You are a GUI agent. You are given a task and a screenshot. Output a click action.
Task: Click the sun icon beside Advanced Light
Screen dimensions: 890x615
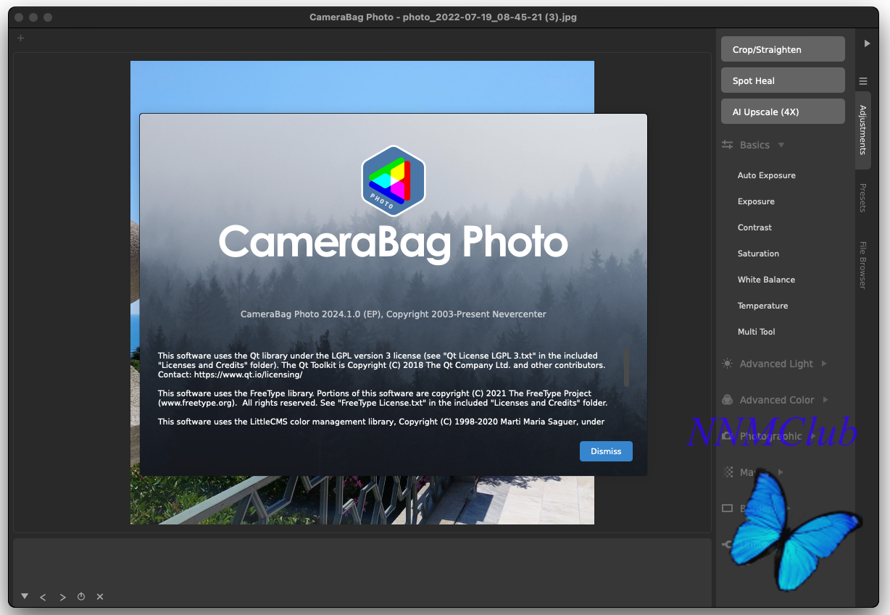pyautogui.click(x=728, y=364)
